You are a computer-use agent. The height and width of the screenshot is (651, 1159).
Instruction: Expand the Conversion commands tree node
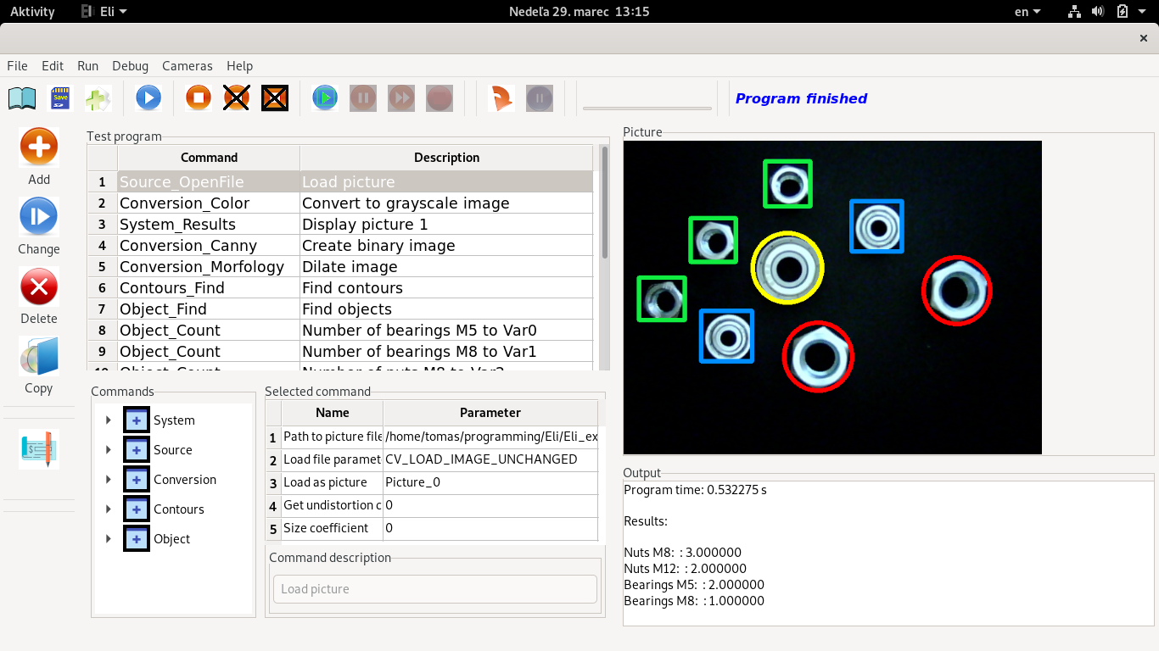(109, 480)
